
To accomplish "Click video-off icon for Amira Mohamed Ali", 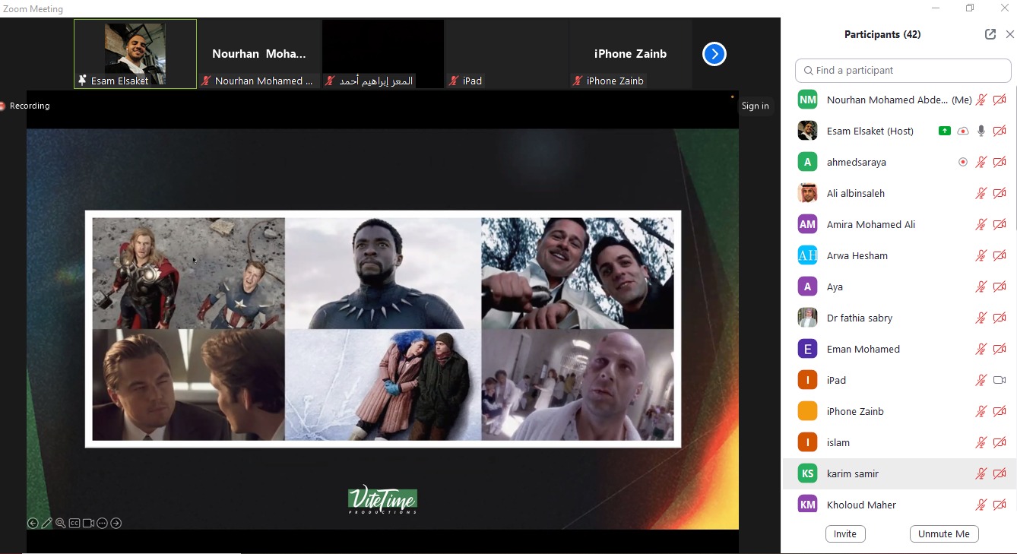I will 1000,224.
